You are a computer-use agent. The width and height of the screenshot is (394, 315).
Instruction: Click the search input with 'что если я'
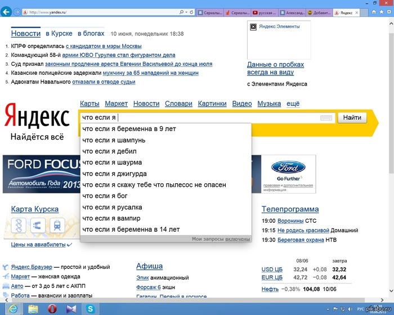208,118
